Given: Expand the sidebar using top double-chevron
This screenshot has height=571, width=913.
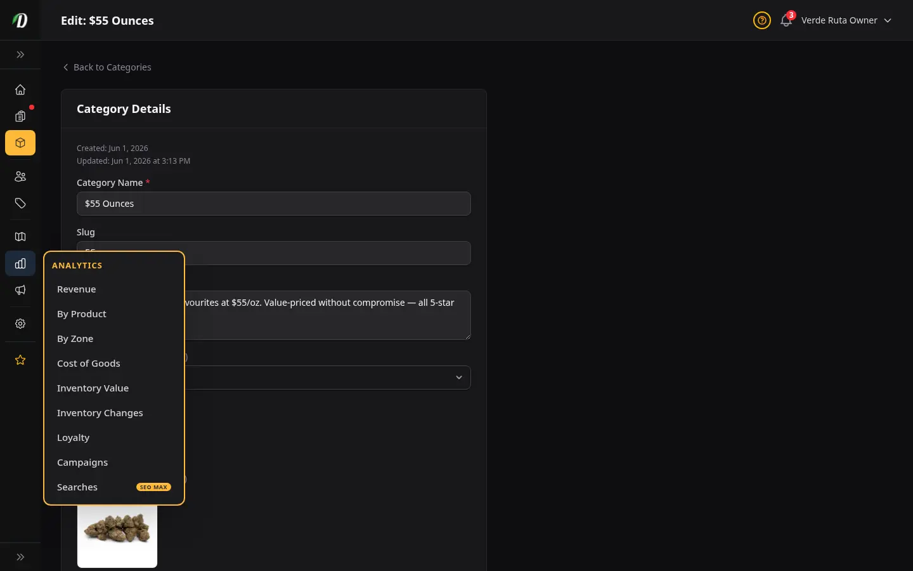Looking at the screenshot, I should pyautogui.click(x=20, y=55).
